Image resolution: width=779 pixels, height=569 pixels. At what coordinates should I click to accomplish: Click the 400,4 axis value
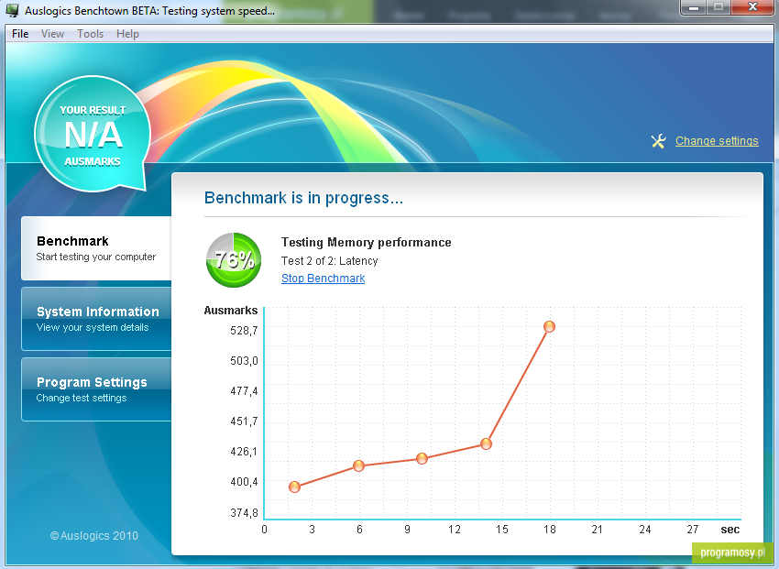point(244,482)
